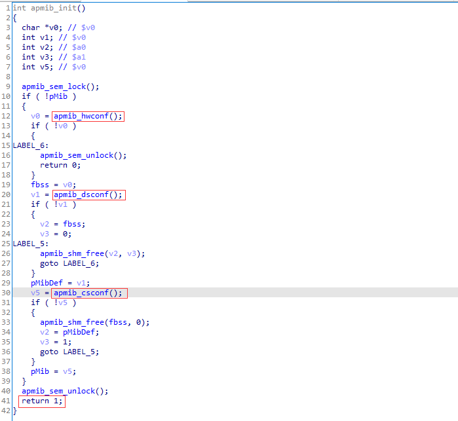Select the highlighted apmib_csconf() call
The image size is (458, 421).
pos(88,293)
